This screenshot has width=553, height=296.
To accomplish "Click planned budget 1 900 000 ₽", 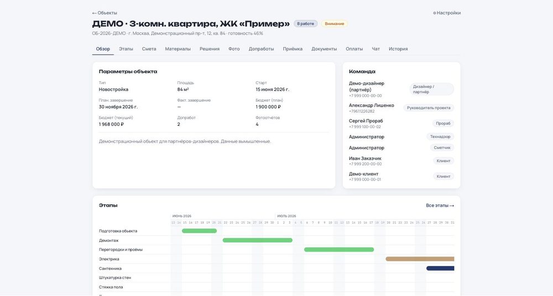I will pyautogui.click(x=268, y=107).
